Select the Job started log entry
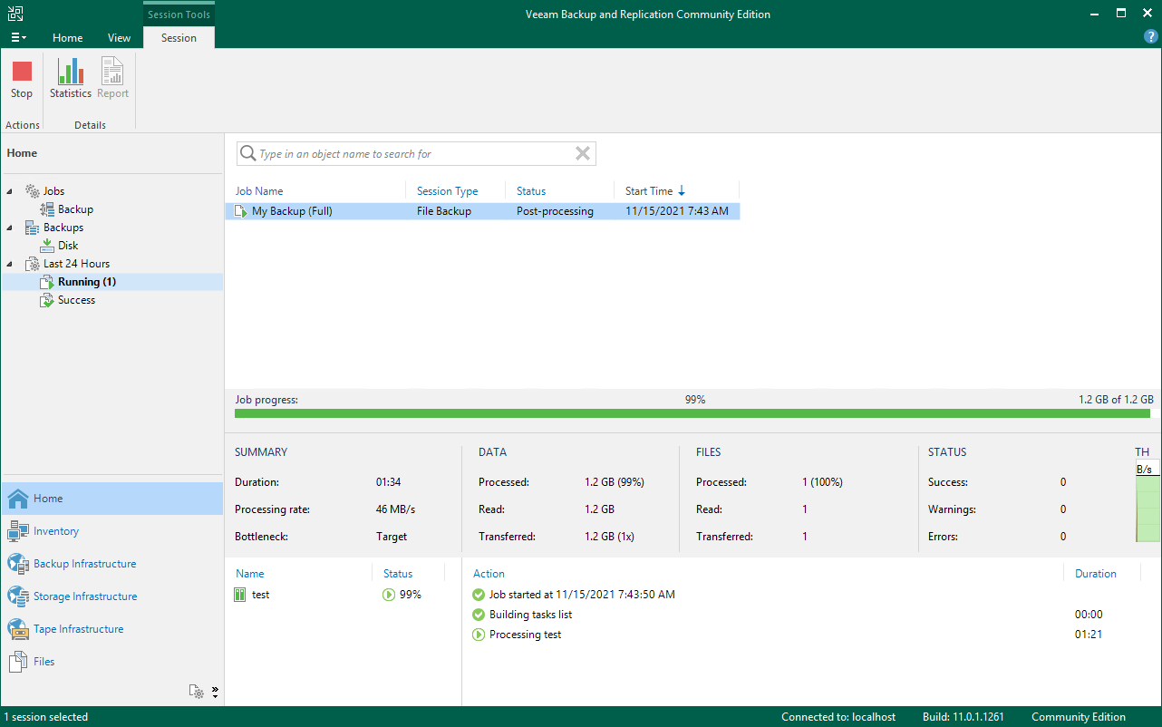The width and height of the screenshot is (1162, 727). (x=583, y=595)
